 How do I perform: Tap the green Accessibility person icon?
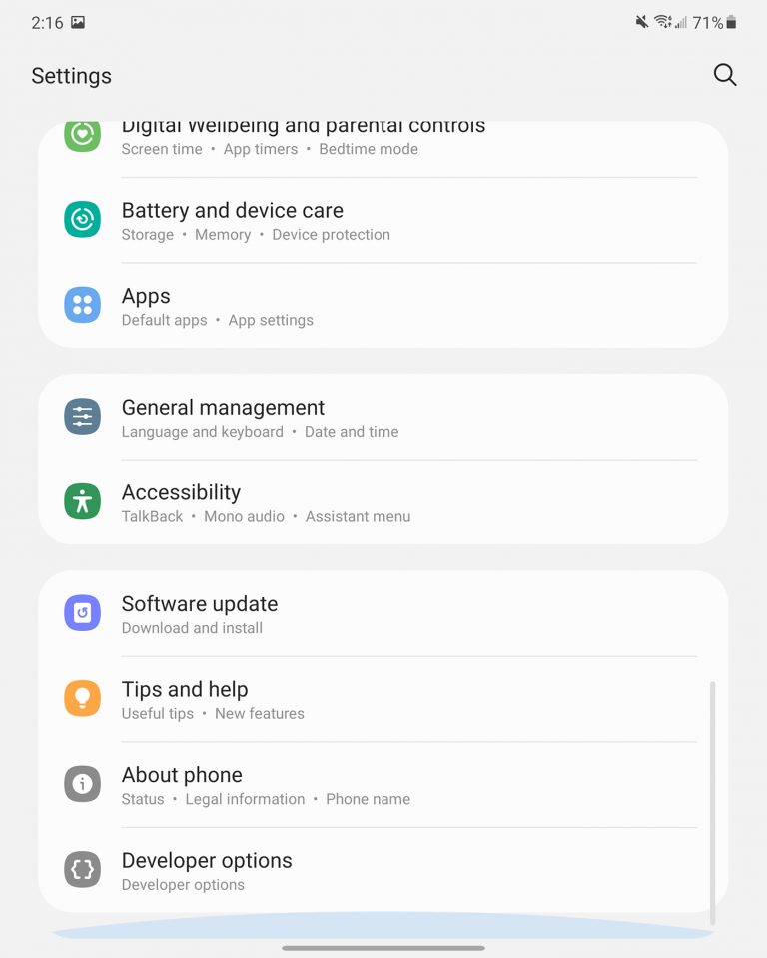[83, 501]
